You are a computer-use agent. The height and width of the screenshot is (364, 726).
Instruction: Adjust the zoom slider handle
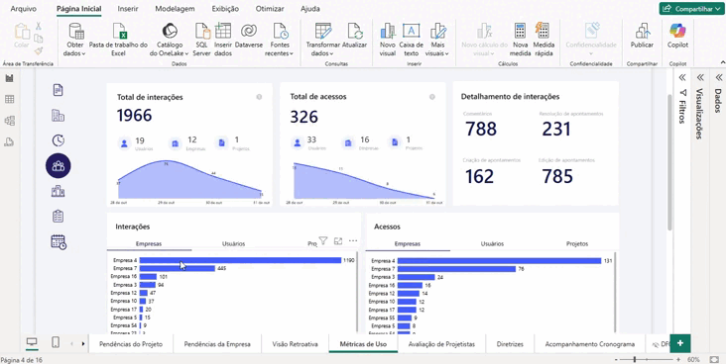[635, 359]
